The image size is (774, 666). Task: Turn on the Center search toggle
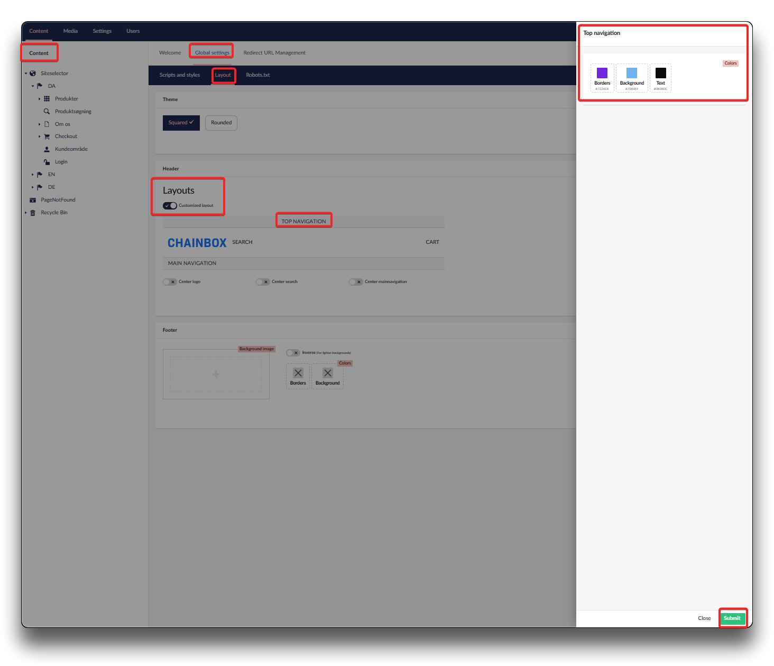pos(263,282)
